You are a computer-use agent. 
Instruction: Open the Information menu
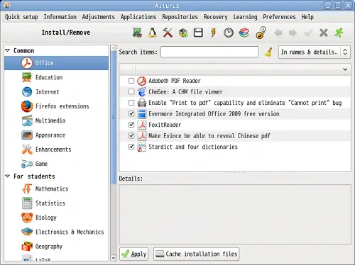click(60, 17)
